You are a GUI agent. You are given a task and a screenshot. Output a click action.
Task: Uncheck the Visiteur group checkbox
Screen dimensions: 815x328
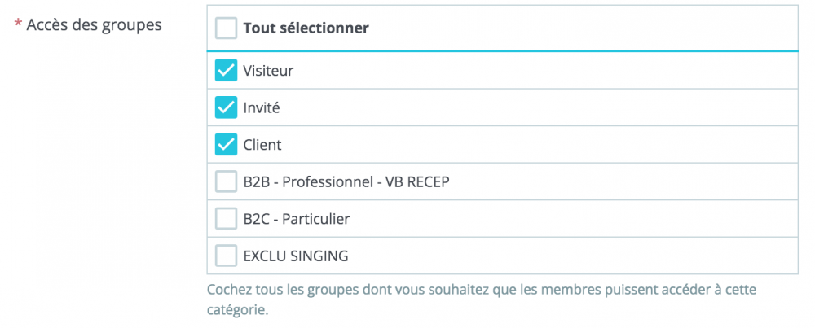(226, 71)
